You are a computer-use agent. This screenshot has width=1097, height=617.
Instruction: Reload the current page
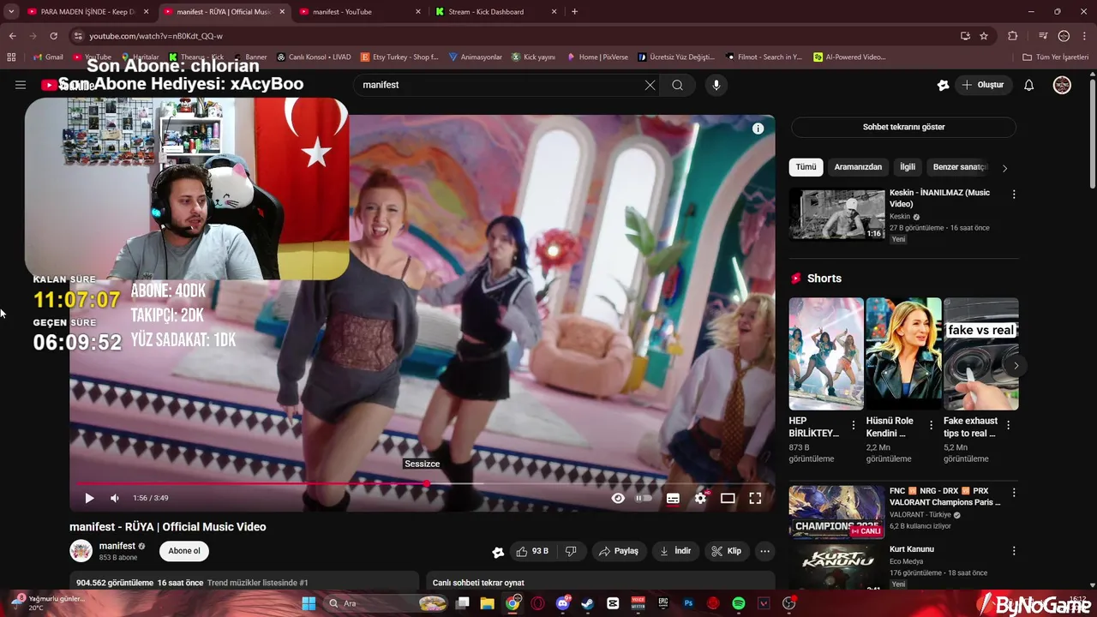53,36
